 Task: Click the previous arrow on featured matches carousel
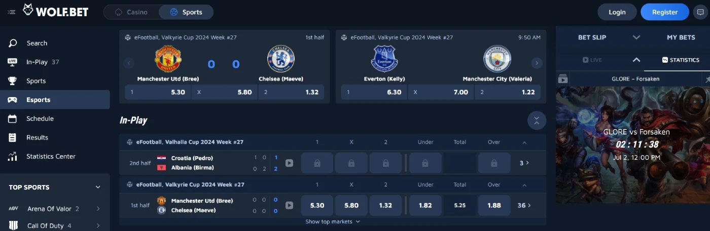[129, 63]
